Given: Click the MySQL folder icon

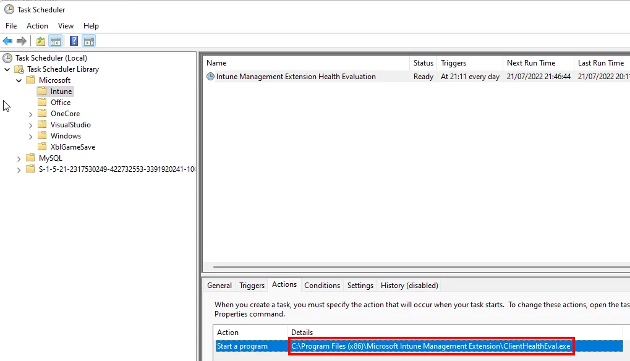Looking at the screenshot, I should [x=30, y=158].
